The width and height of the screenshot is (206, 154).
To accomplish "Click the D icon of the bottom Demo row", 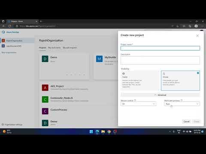I will tap(45, 123).
